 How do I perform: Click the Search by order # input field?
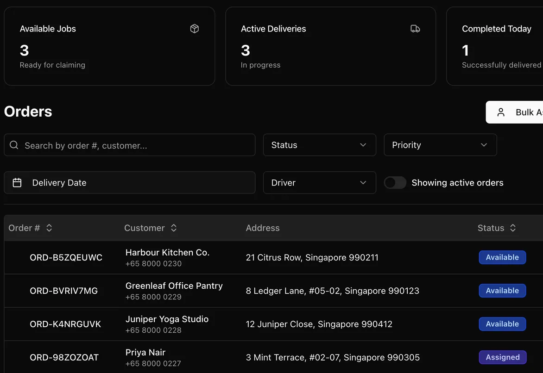tap(130, 145)
